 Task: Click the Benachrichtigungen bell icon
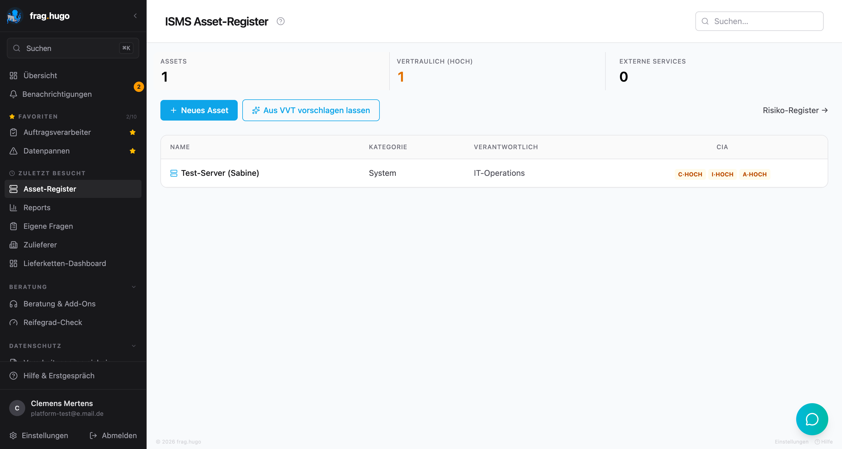13,94
